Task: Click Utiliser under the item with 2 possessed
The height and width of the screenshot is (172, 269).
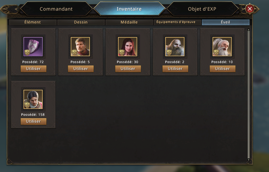Action: pyautogui.click(x=175, y=69)
